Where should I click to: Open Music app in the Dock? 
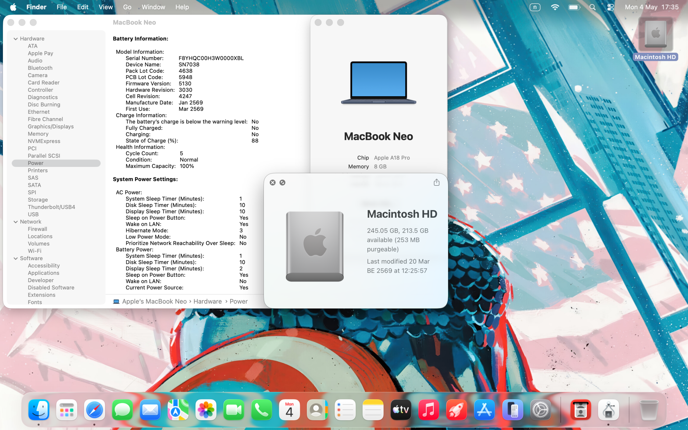pyautogui.click(x=429, y=410)
